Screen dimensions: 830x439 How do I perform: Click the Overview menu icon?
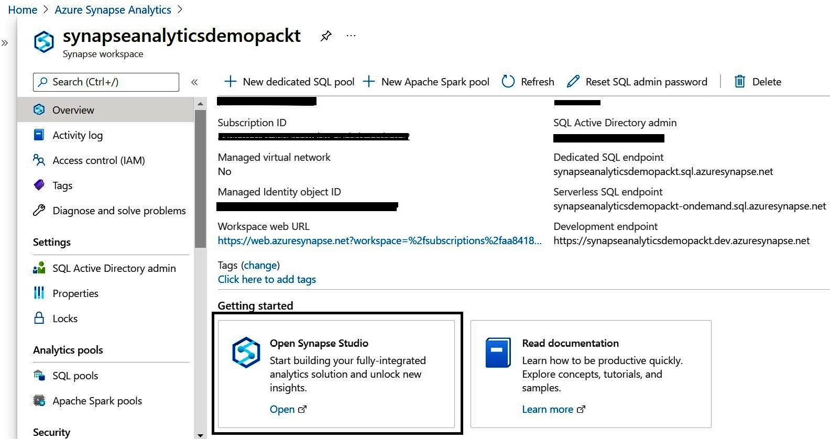(x=39, y=109)
